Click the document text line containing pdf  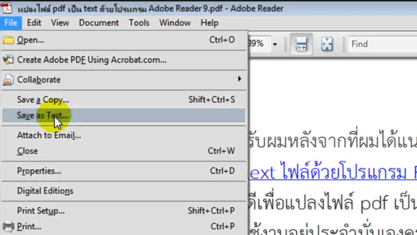point(333,202)
